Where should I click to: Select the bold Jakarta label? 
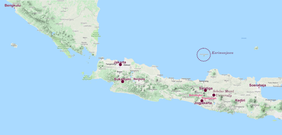(120, 62)
